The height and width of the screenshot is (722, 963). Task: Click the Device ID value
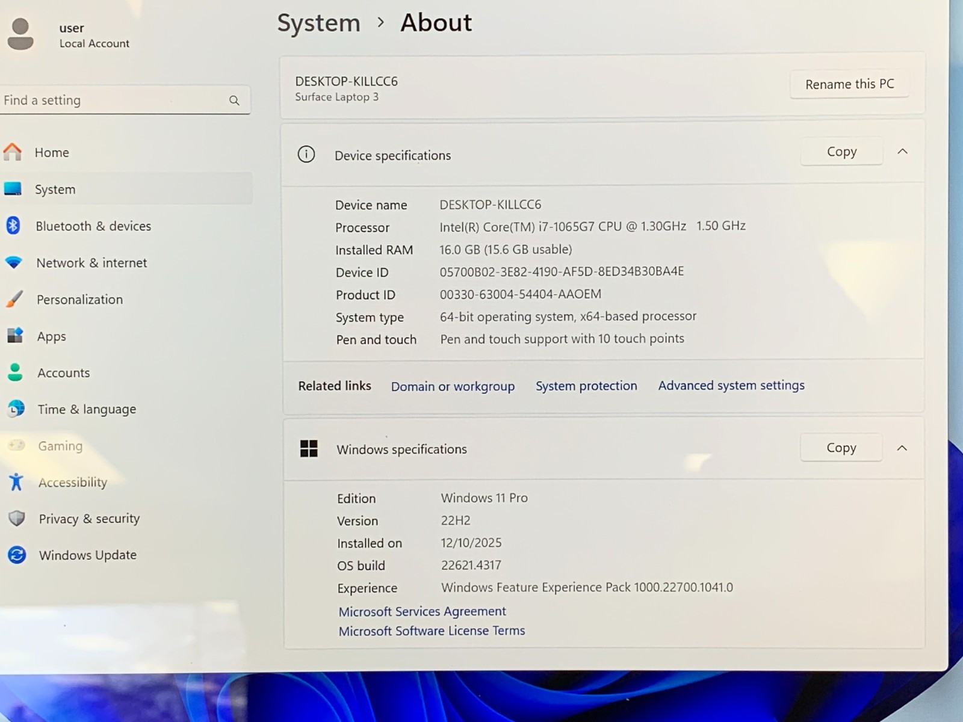[562, 271]
